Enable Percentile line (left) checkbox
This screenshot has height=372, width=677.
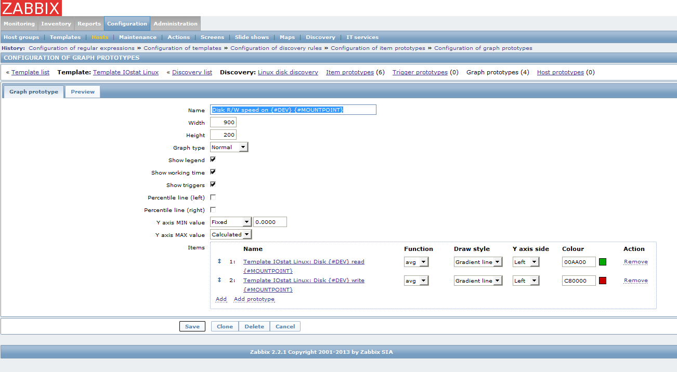click(x=213, y=197)
